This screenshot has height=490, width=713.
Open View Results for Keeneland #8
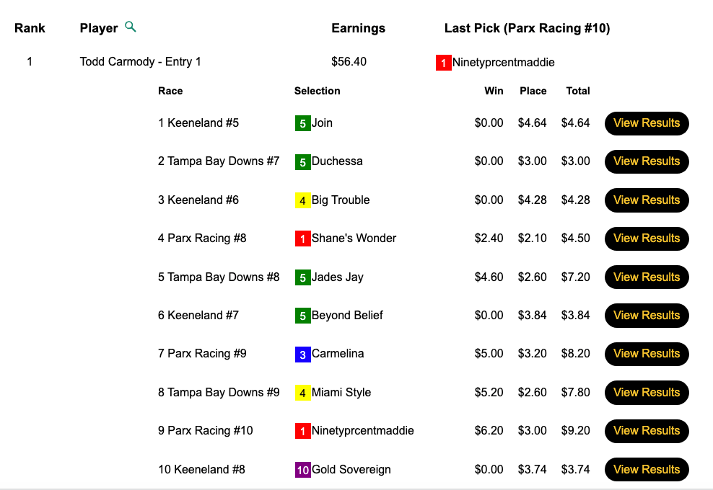646,470
